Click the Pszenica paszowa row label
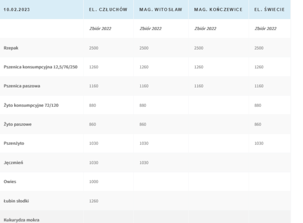The width and height of the screenshot is (303, 223). [21, 86]
